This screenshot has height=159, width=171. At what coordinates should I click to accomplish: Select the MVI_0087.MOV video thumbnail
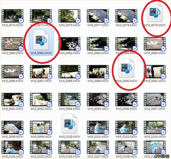(x=41, y=72)
